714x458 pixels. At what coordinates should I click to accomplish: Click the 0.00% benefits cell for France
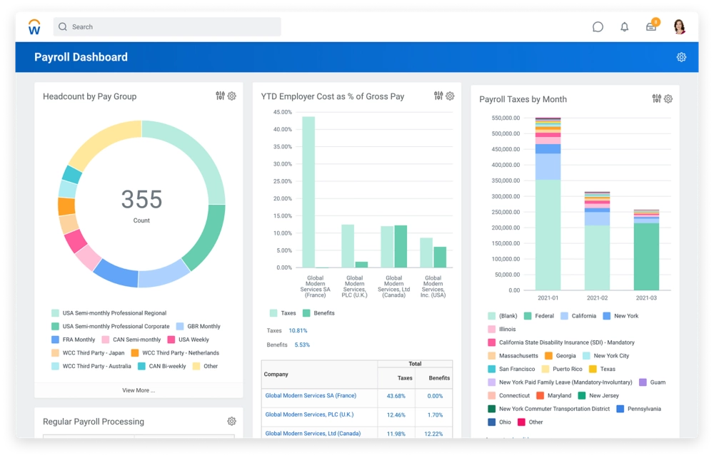tap(435, 396)
